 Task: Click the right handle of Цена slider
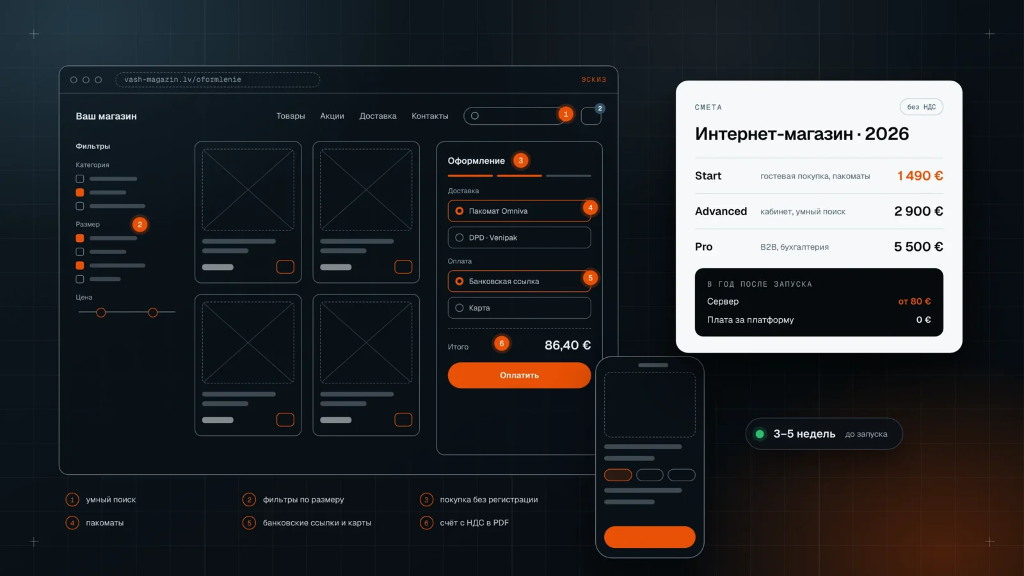pyautogui.click(x=153, y=312)
